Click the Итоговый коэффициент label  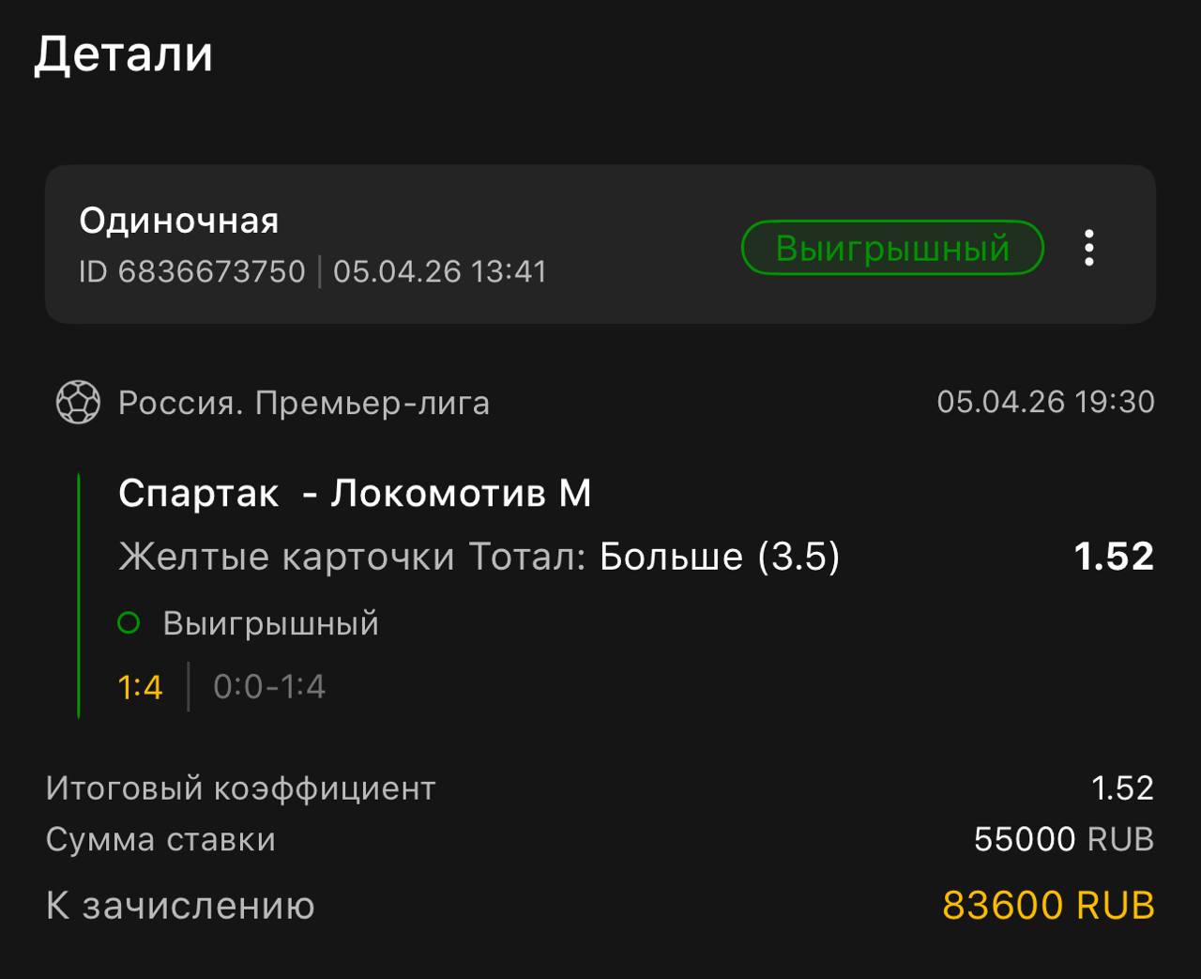pos(240,788)
